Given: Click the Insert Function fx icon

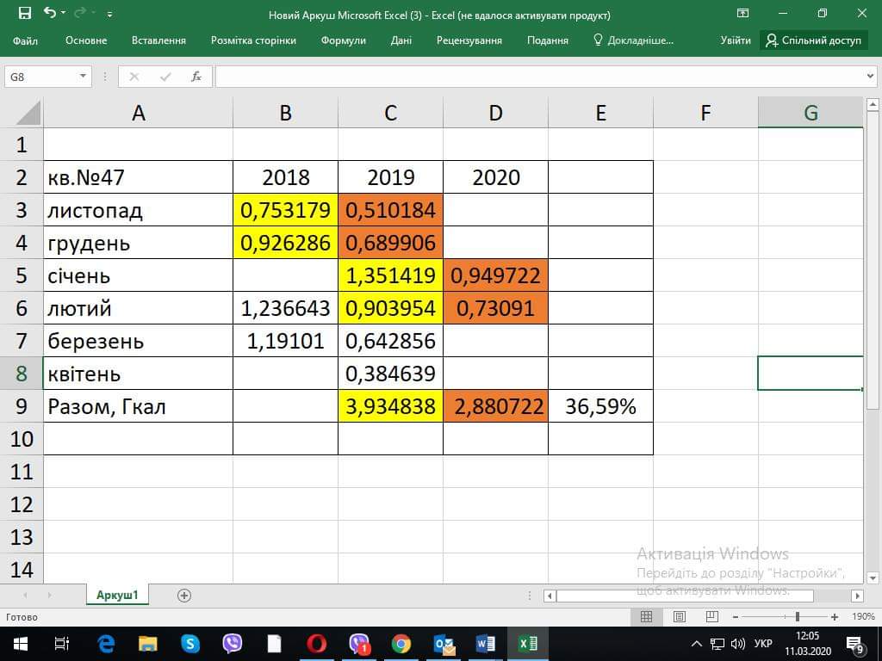Looking at the screenshot, I should click(x=196, y=77).
